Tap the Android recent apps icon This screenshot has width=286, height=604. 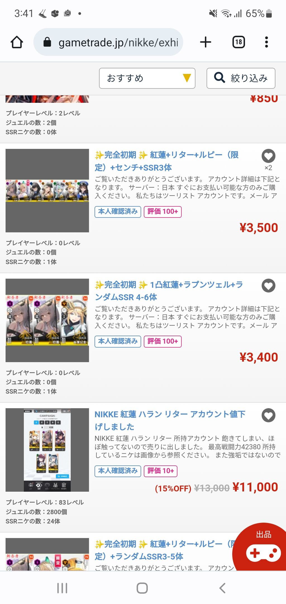[62, 588]
